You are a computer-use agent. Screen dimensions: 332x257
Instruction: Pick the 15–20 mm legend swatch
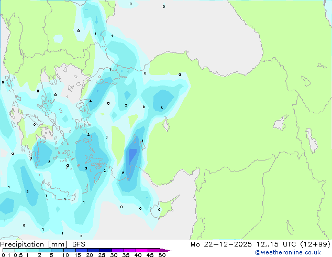81,250
